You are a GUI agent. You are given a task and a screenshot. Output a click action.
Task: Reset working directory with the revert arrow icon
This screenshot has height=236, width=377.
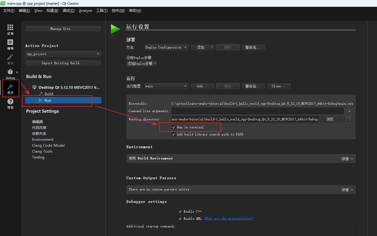pos(349,119)
